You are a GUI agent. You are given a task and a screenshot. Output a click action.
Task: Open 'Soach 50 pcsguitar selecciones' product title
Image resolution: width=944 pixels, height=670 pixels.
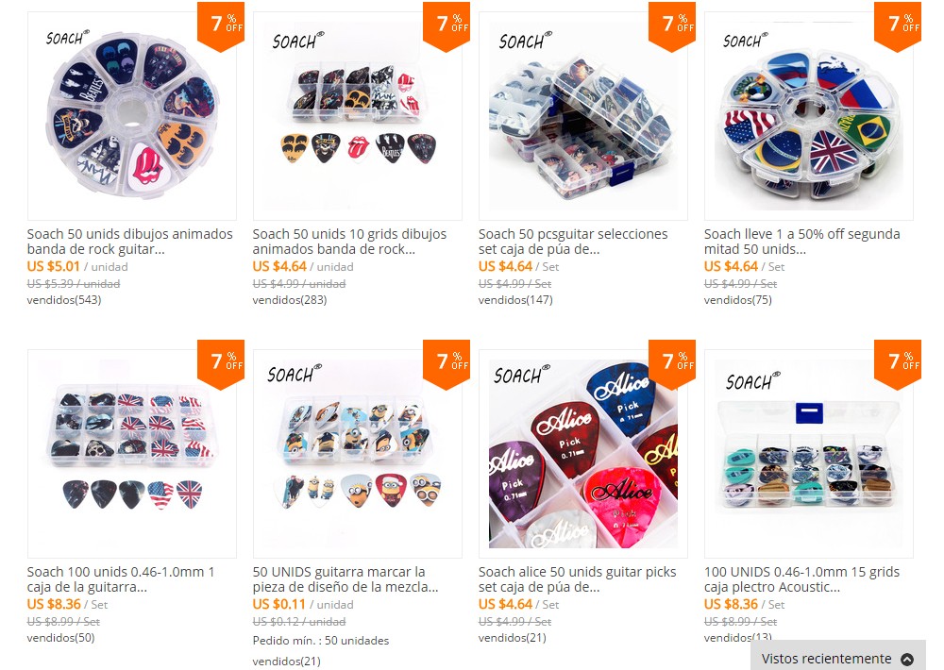pos(573,242)
